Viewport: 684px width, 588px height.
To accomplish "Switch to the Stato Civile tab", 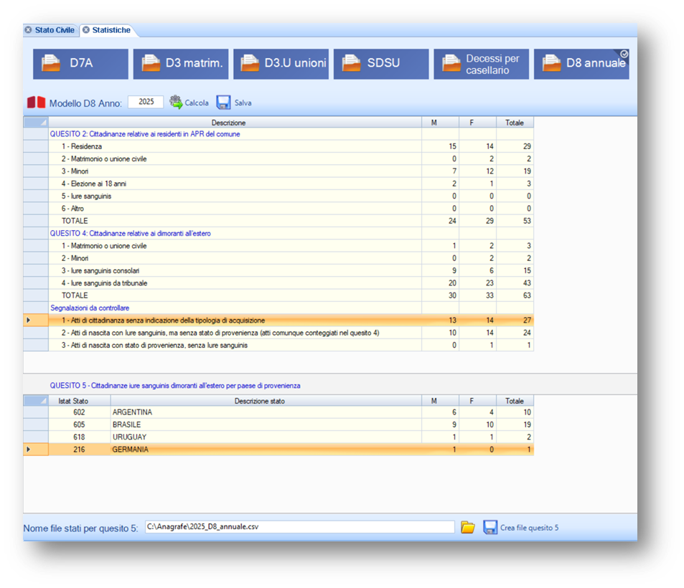I will [55, 30].
